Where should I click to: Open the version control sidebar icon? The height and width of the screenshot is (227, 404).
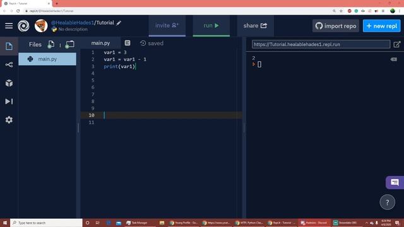[9, 64]
